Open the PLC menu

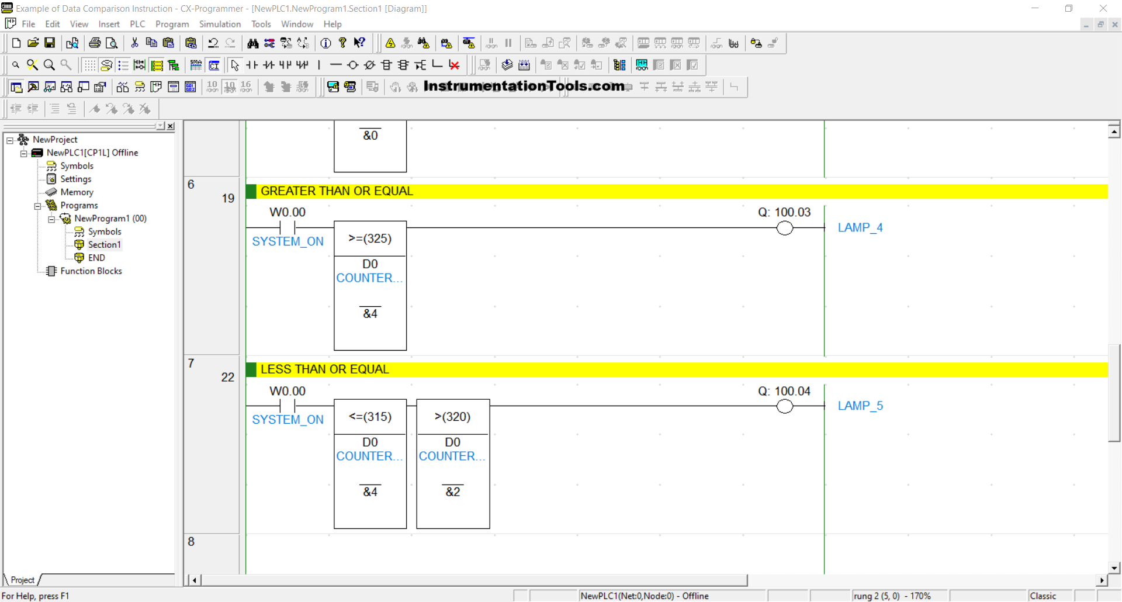coord(137,24)
